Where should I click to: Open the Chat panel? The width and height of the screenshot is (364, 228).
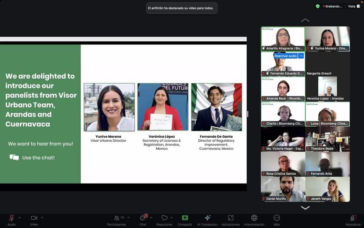(x=143, y=218)
